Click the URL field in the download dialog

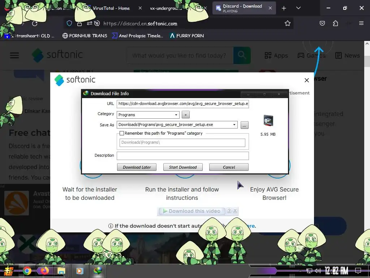(x=182, y=104)
